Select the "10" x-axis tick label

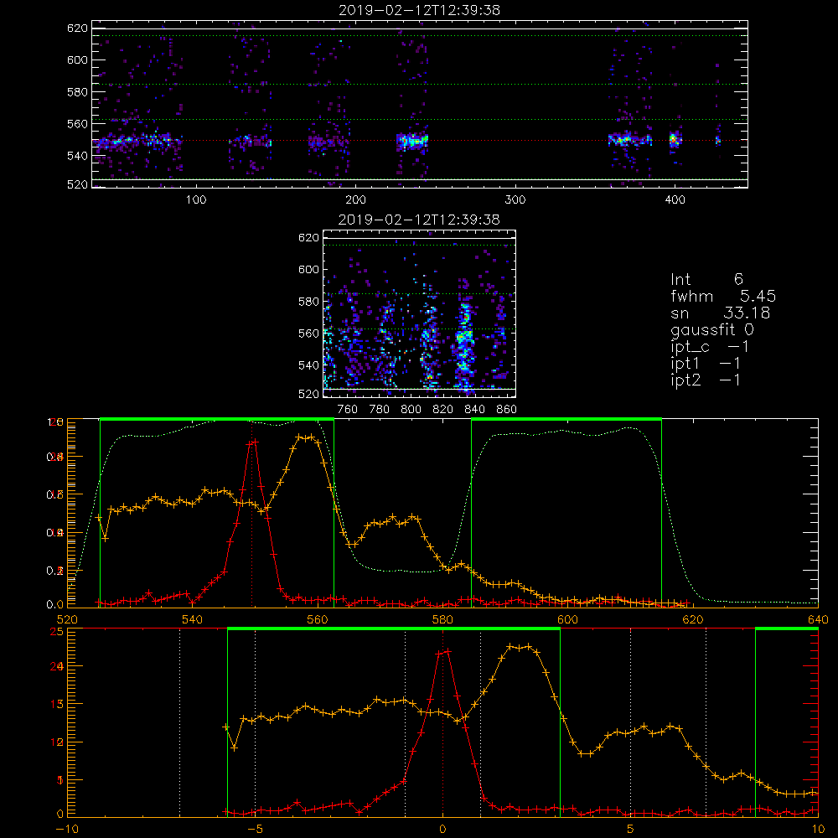pos(818,830)
